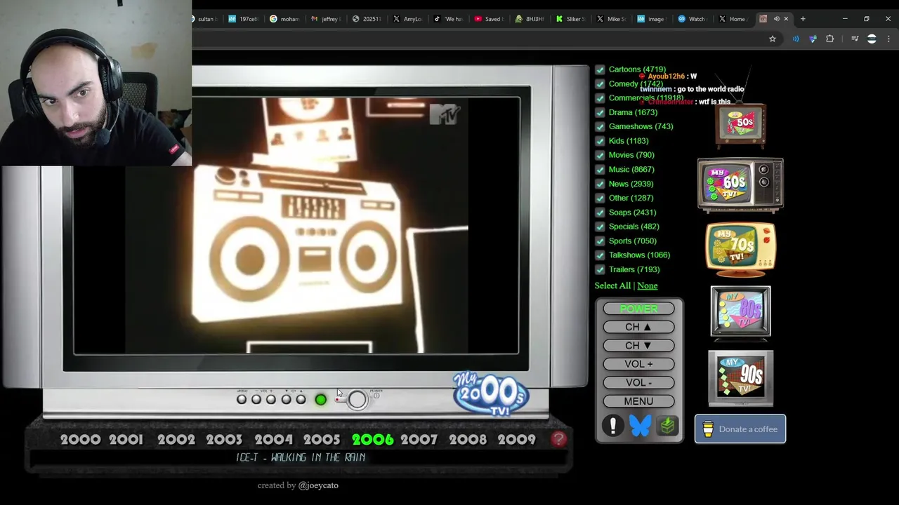899x505 pixels.
Task: Open the browser extensions puzzle icon
Action: pyautogui.click(x=830, y=39)
